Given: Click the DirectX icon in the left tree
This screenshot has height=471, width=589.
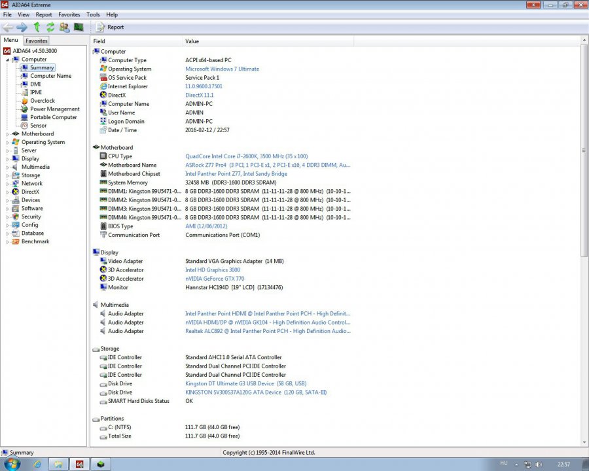Looking at the screenshot, I should pyautogui.click(x=16, y=192).
